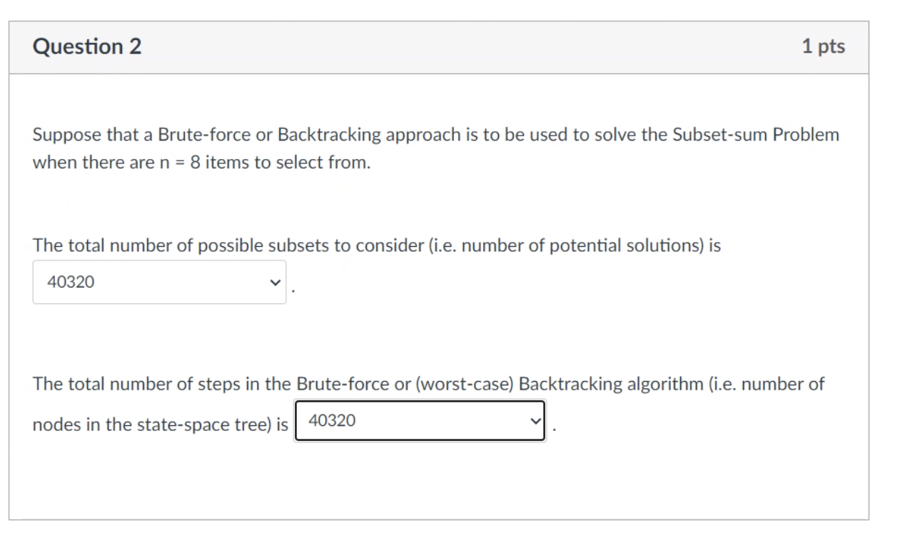Click 'Subset-sum Problem' in the first paragraph
The height and width of the screenshot is (538, 915).
[756, 136]
